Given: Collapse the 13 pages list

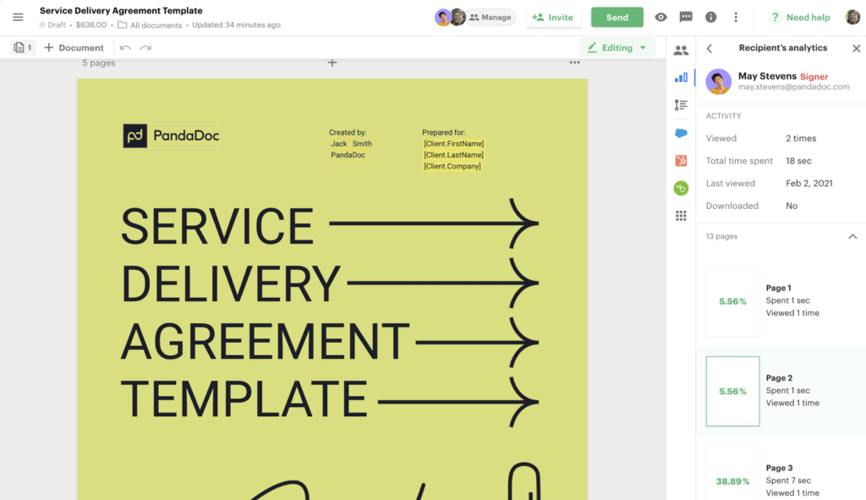Looking at the screenshot, I should [853, 236].
